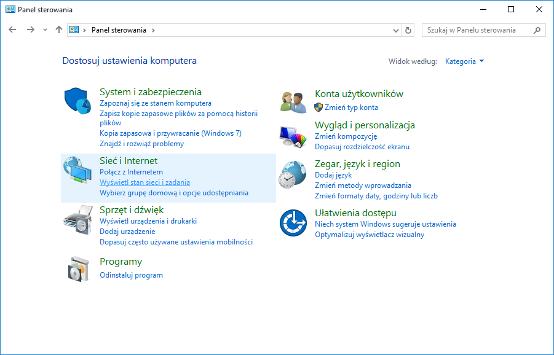Select the Dopasuj rozdzielczość ekranu link
The height and width of the screenshot is (355, 554).
pyautogui.click(x=362, y=147)
